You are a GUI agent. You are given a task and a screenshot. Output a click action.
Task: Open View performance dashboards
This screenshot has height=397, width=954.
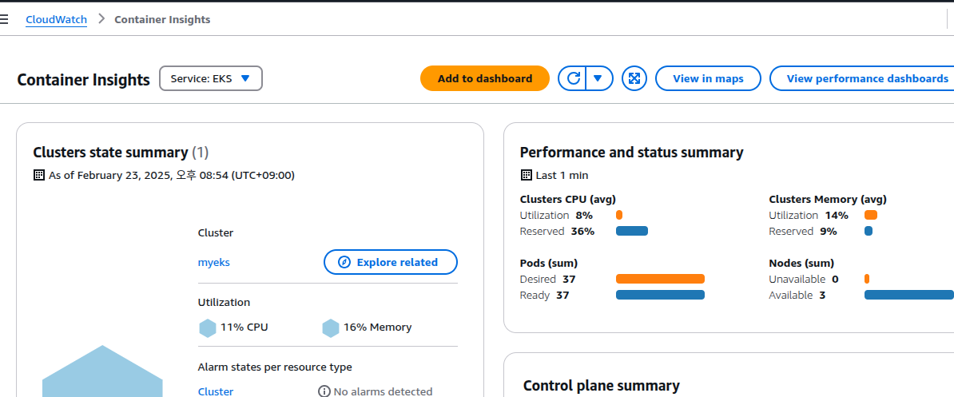[864, 78]
